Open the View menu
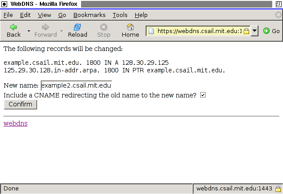Screen dimensions: 283x194 (44, 15)
